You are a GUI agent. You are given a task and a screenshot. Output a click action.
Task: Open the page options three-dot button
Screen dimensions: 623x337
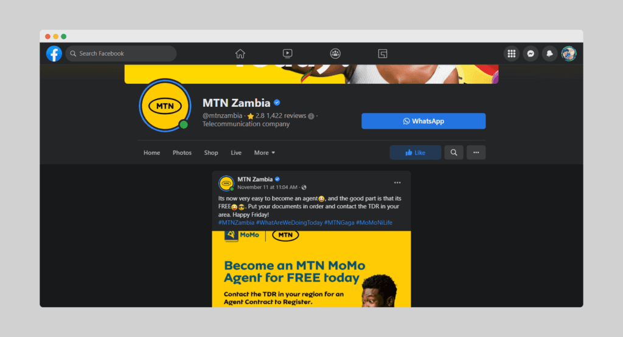point(476,152)
